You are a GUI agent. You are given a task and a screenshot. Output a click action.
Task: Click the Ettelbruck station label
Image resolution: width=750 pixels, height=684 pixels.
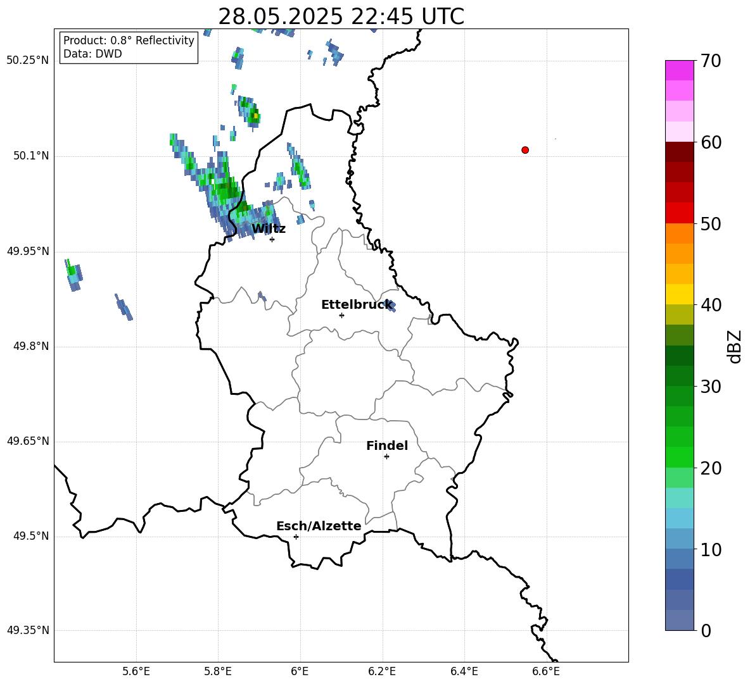click(x=357, y=305)
